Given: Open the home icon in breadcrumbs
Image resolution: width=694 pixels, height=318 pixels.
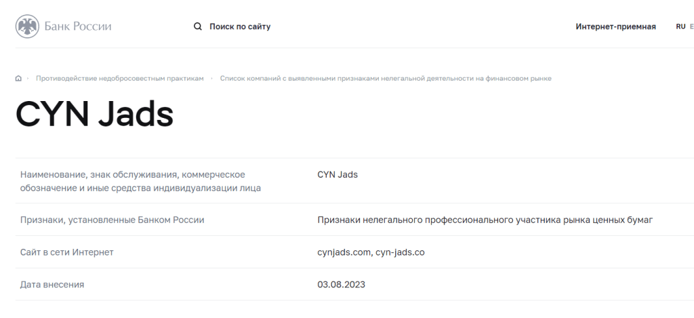Looking at the screenshot, I should [18, 79].
